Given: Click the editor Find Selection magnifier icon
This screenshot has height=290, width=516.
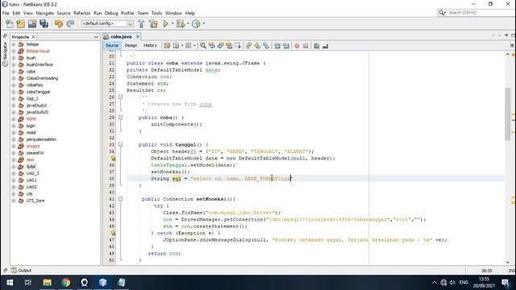Looking at the screenshot, I should [203, 46].
